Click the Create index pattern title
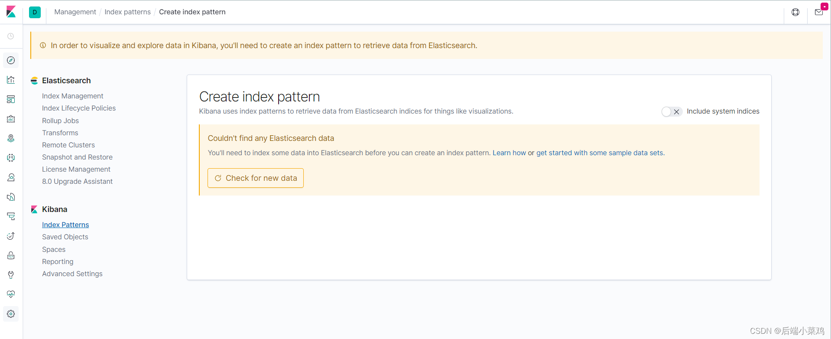This screenshot has height=339, width=831. pos(260,97)
